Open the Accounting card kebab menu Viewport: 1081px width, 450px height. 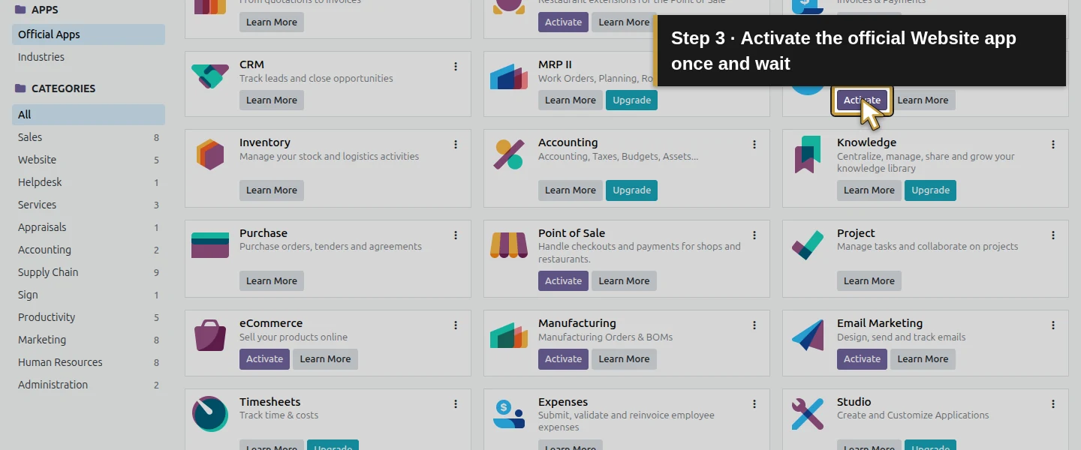754,145
